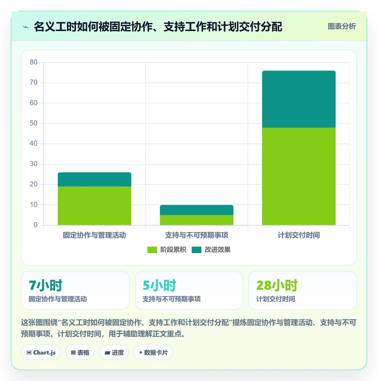Select the 进度 tag
The height and width of the screenshot is (381, 378).
click(114, 352)
